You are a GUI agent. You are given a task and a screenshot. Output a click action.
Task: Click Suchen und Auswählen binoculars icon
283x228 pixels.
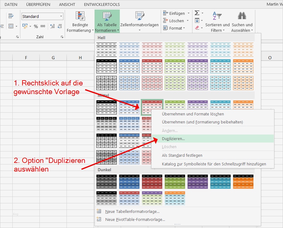242,15
